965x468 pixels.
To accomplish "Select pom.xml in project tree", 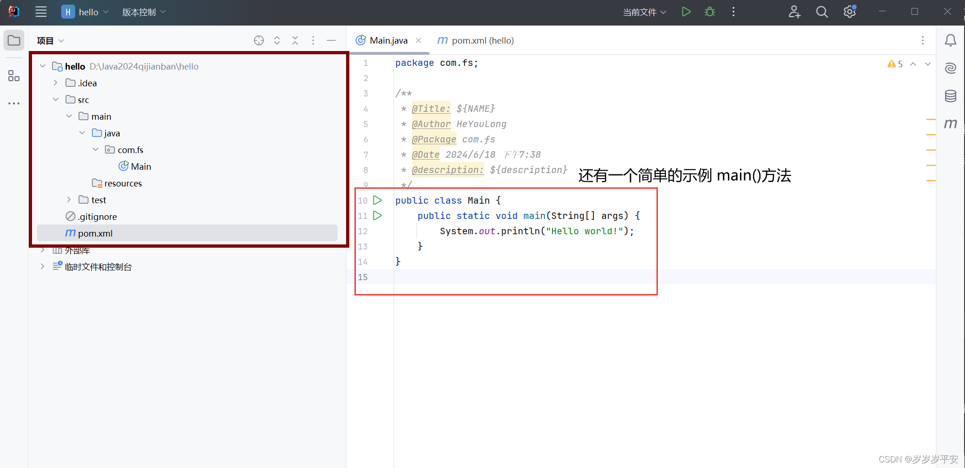I will (x=187, y=233).
